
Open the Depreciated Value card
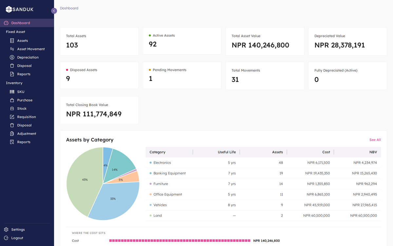click(347, 41)
